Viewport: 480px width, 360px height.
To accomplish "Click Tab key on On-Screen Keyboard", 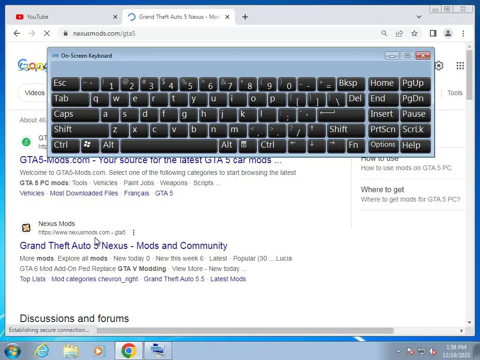I will [x=70, y=99].
